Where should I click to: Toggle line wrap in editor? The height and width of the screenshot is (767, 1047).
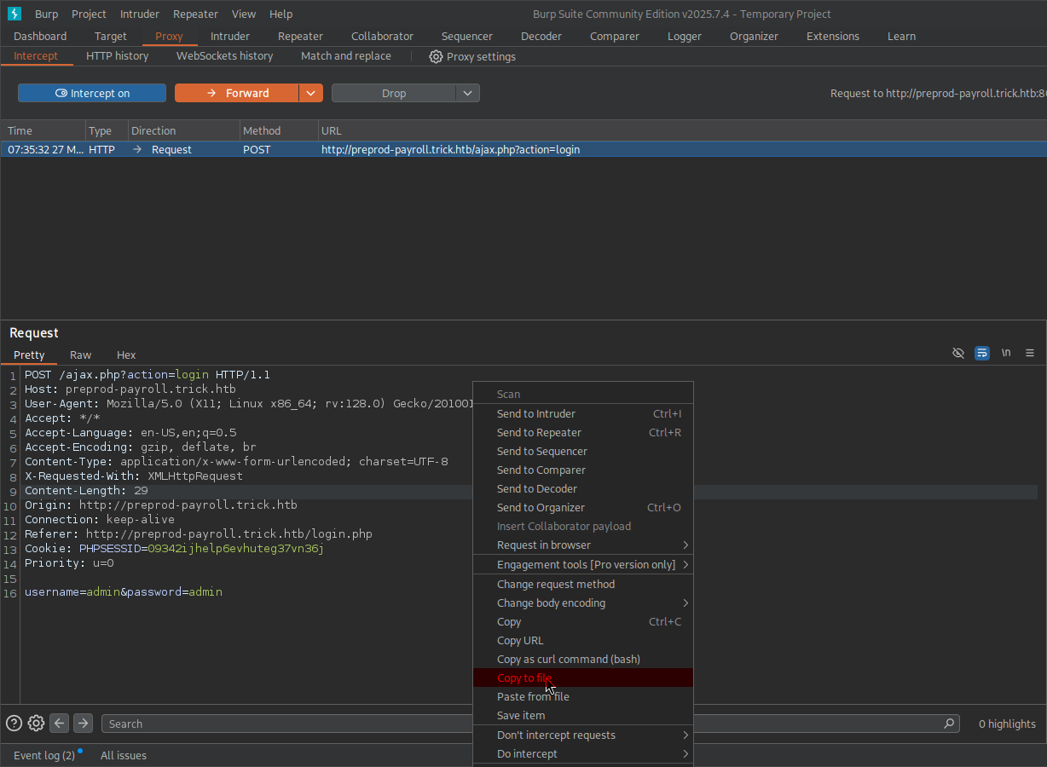point(982,353)
